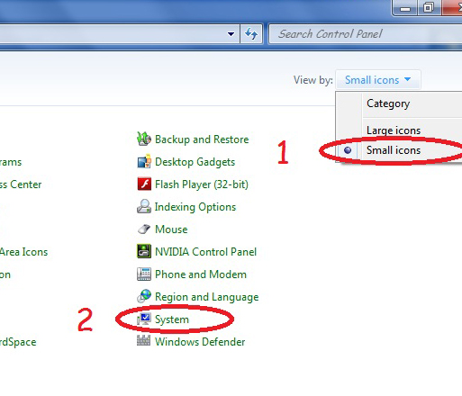Screen dimensions: 462x396
Task: Click the refresh button beside address bar
Action: click(x=251, y=34)
